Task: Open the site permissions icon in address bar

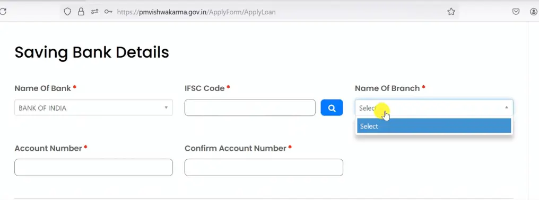Action: [x=94, y=12]
